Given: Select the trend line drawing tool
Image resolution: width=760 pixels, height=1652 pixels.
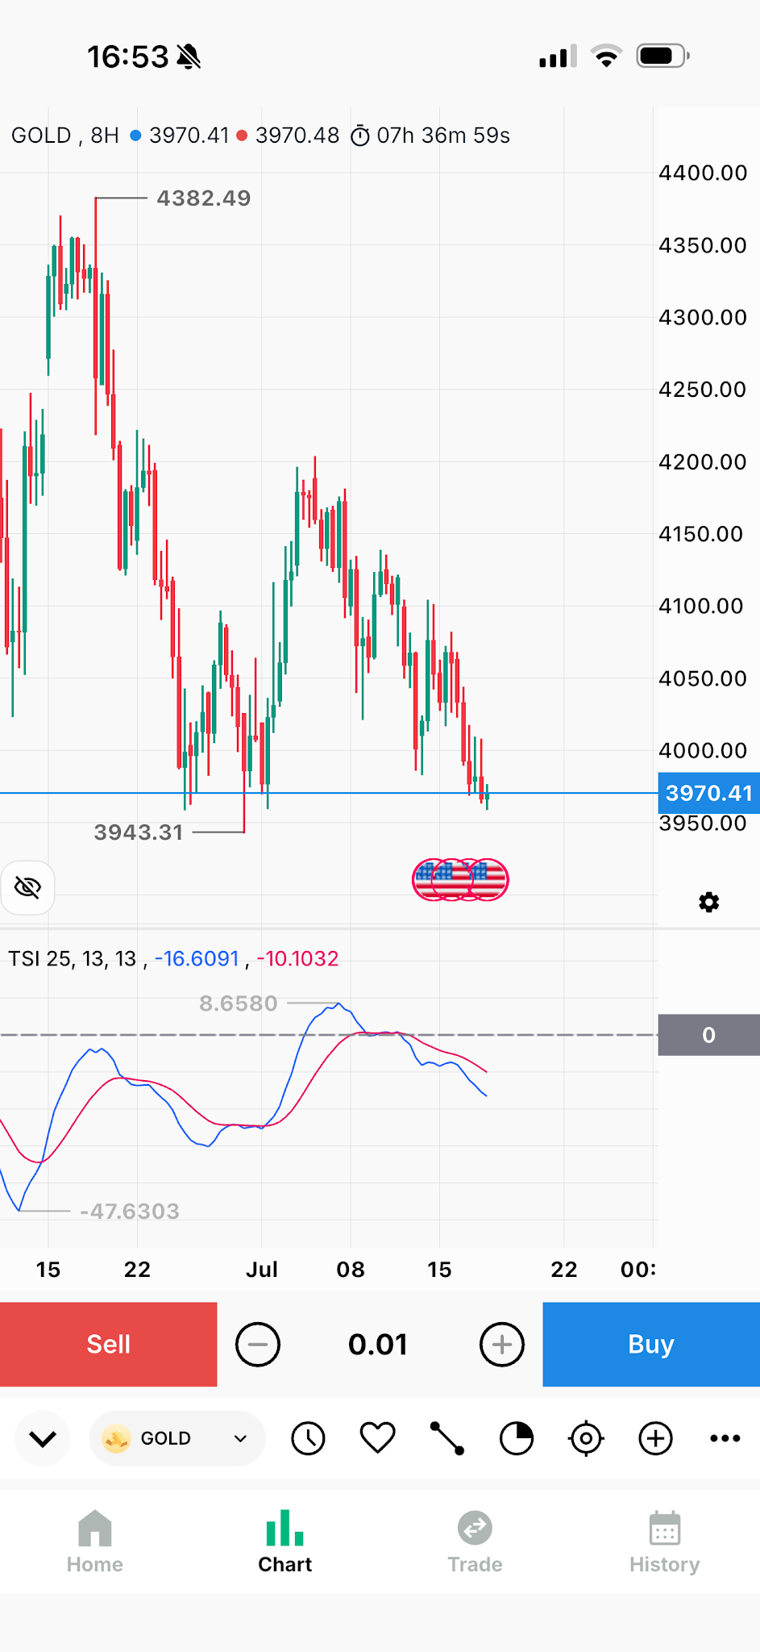Looking at the screenshot, I should (x=447, y=1438).
